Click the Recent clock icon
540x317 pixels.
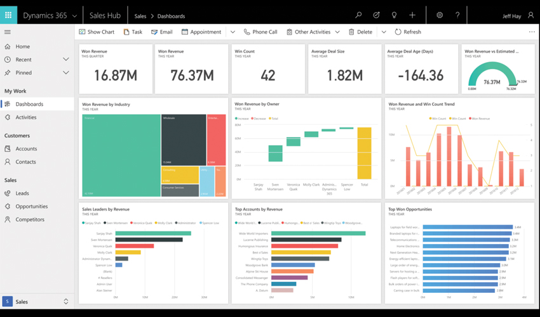tap(7, 60)
